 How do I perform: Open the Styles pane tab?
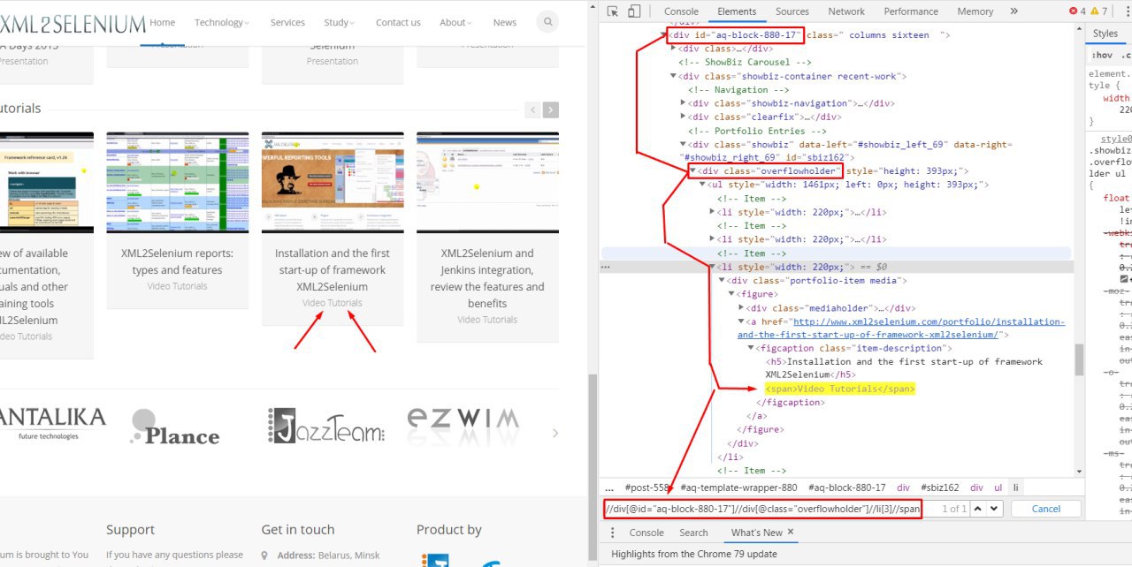coord(1105,34)
